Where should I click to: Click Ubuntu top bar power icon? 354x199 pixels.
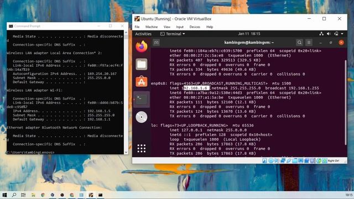[x=336, y=34]
